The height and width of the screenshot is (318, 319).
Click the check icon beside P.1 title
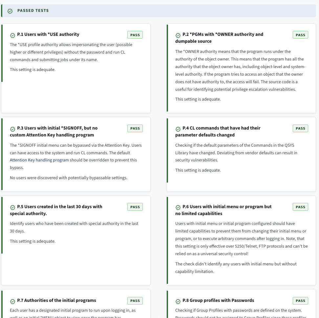(12, 35)
